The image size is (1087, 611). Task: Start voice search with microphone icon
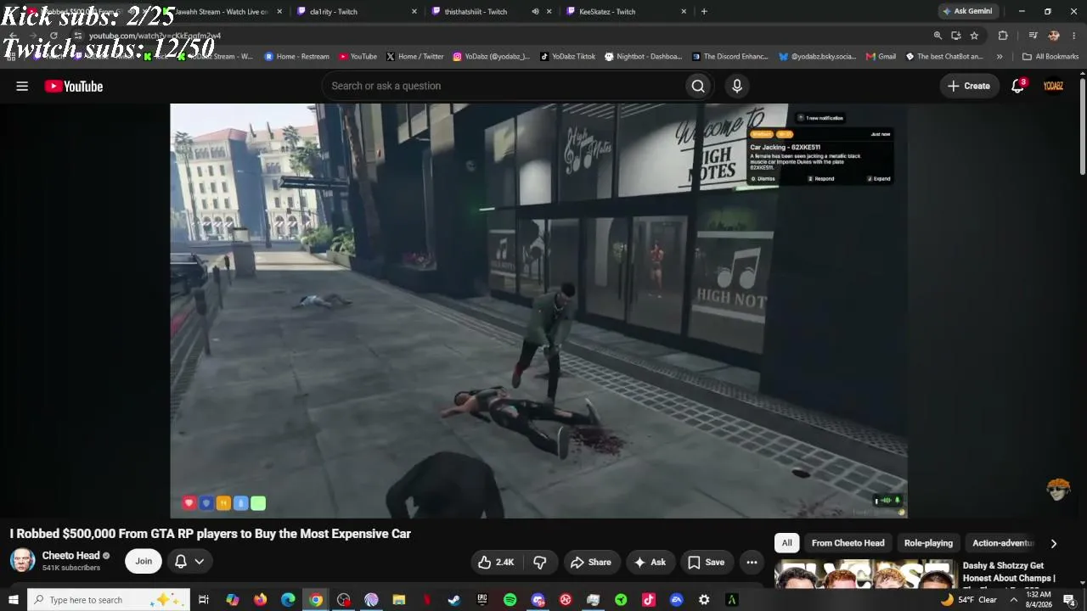(737, 86)
